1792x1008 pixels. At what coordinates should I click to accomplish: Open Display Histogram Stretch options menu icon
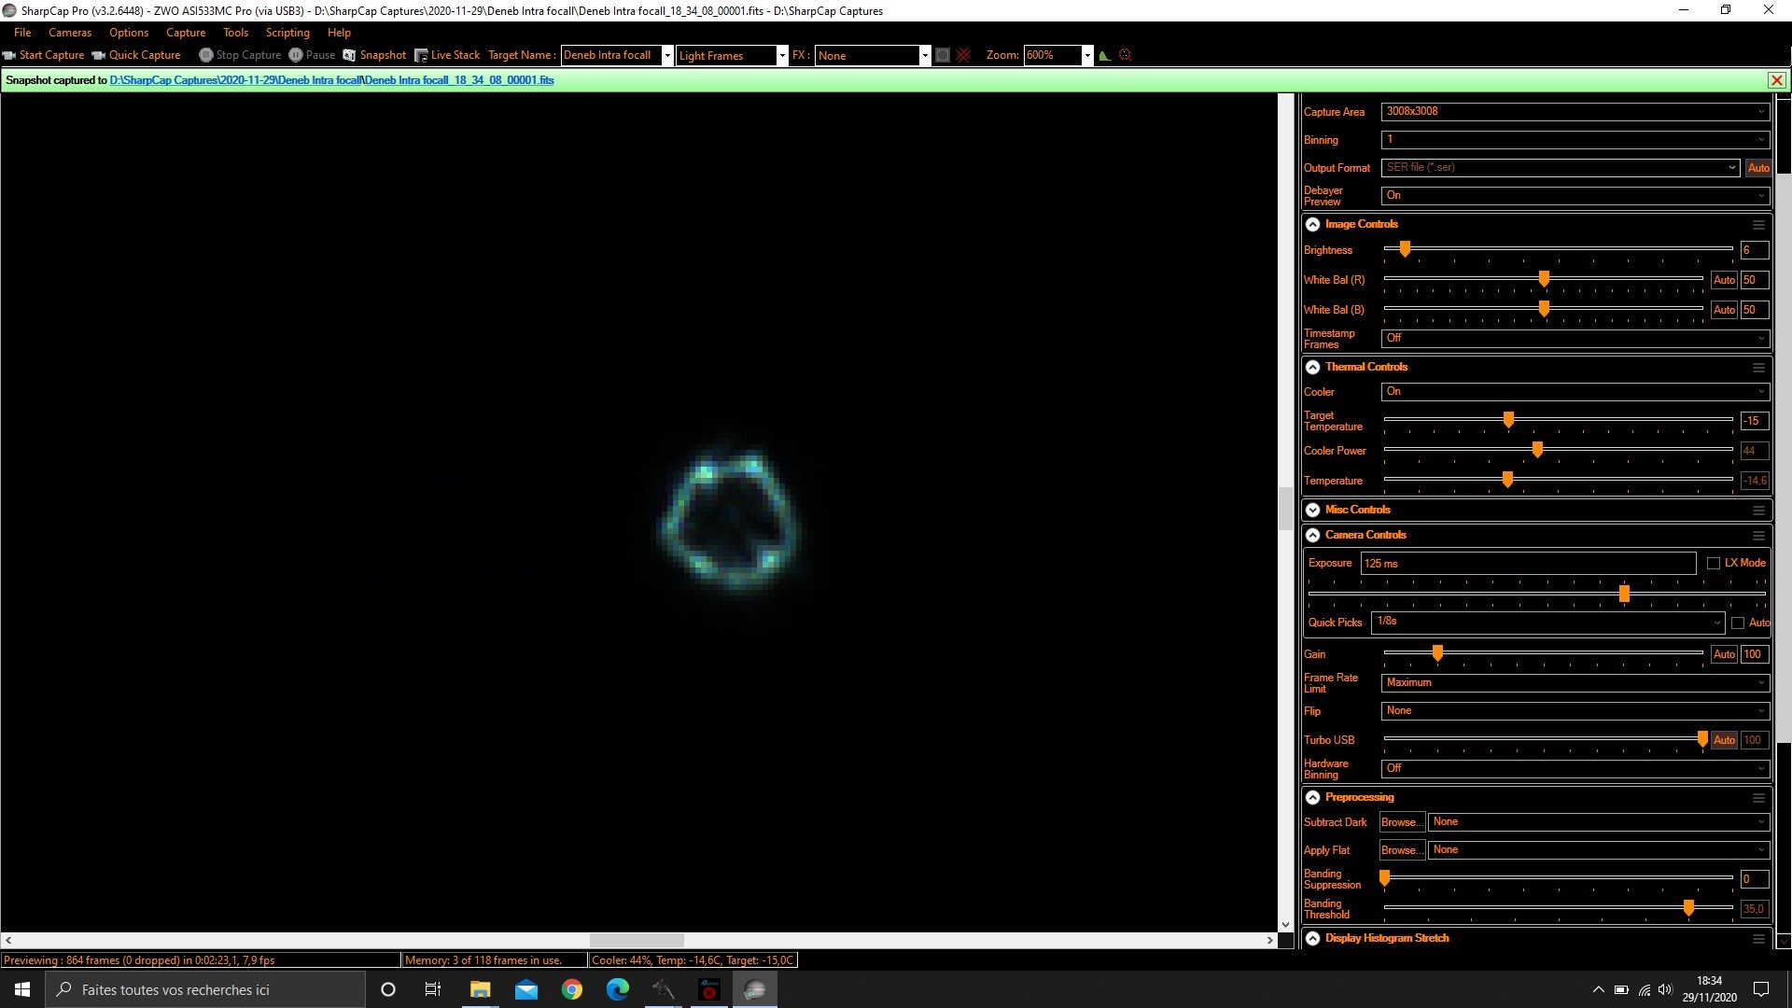point(1758,939)
